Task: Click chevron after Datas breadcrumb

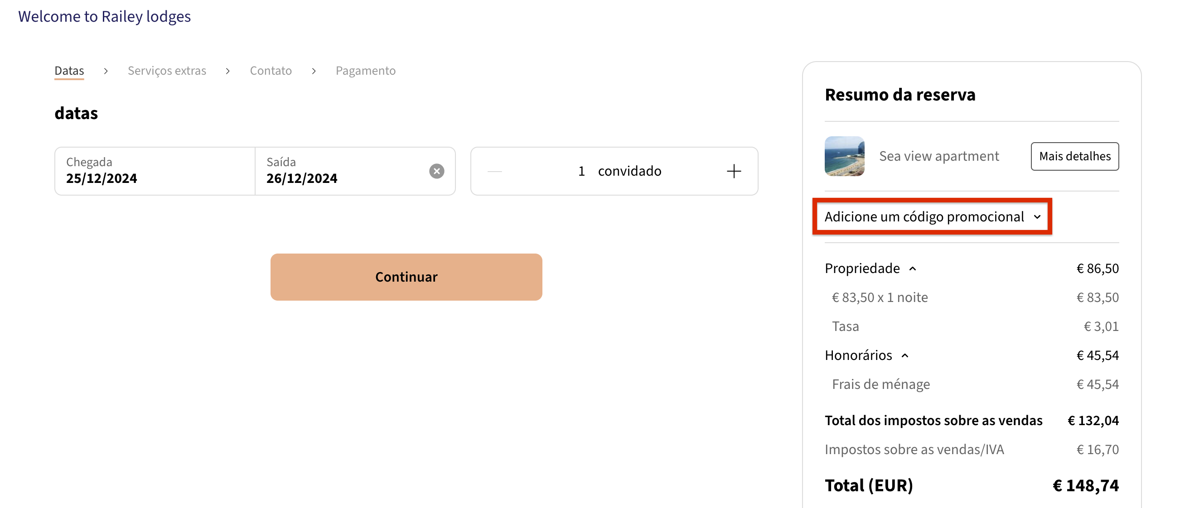Action: (x=106, y=71)
